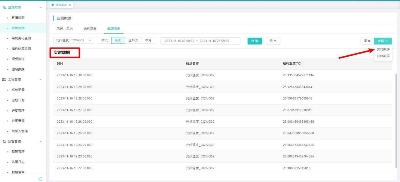Switch to the 风速、风向 tab
Image resolution: width=400 pixels, height=182 pixels.
pyautogui.click(x=65, y=29)
